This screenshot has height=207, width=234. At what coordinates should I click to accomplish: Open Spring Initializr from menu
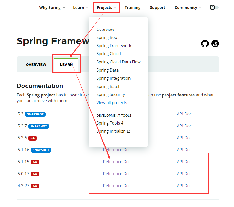point(111,131)
